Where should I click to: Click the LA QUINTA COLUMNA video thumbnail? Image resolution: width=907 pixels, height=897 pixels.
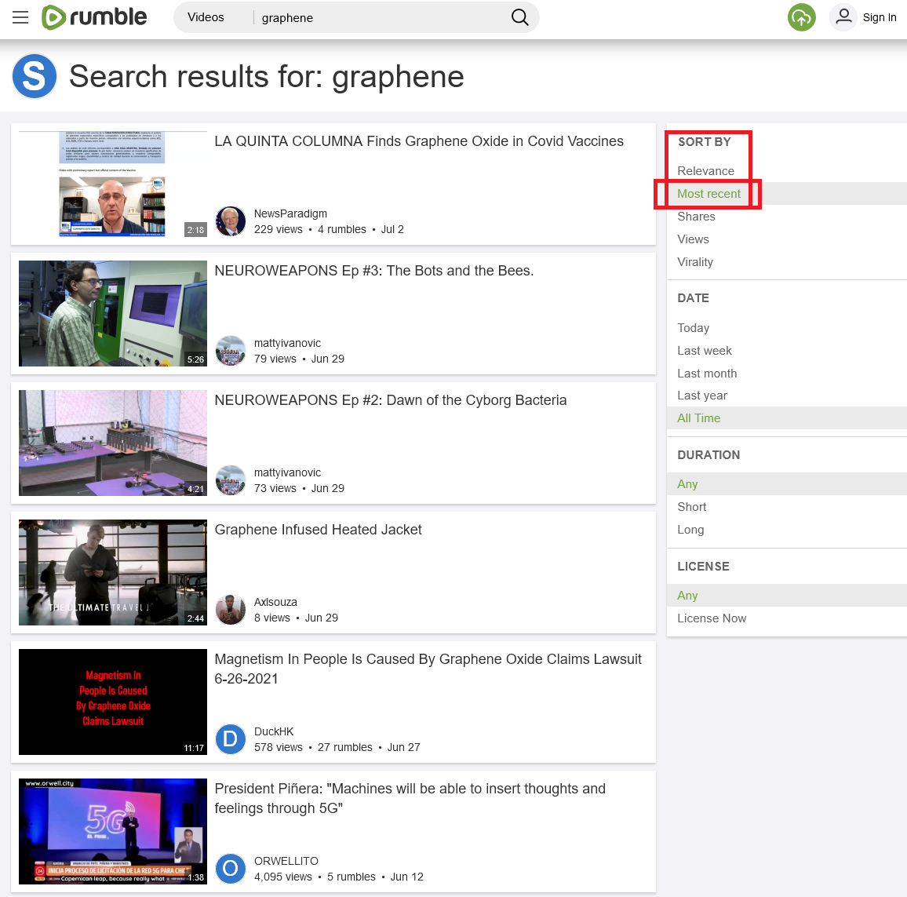click(113, 184)
